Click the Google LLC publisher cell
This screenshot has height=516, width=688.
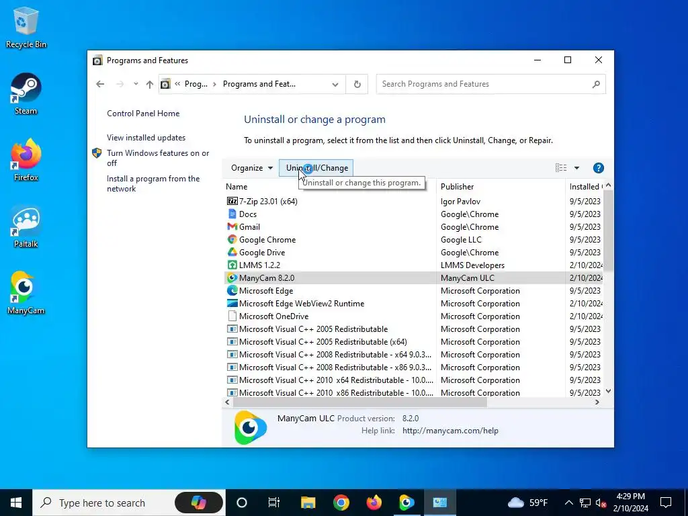(461, 240)
